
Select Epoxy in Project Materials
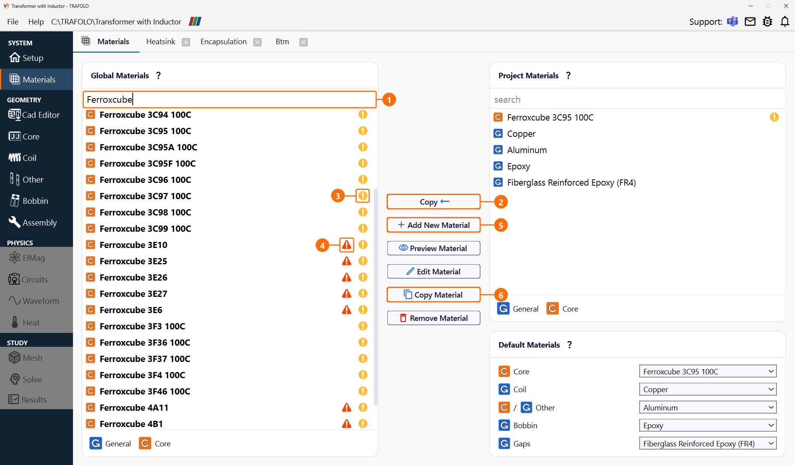(x=637, y=166)
